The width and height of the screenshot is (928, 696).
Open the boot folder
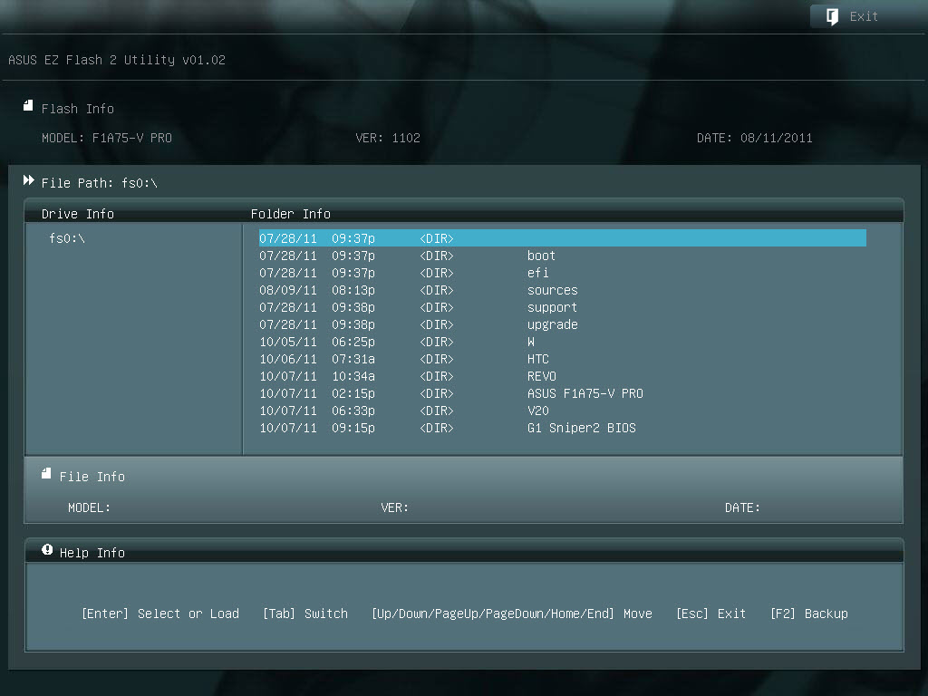point(541,256)
